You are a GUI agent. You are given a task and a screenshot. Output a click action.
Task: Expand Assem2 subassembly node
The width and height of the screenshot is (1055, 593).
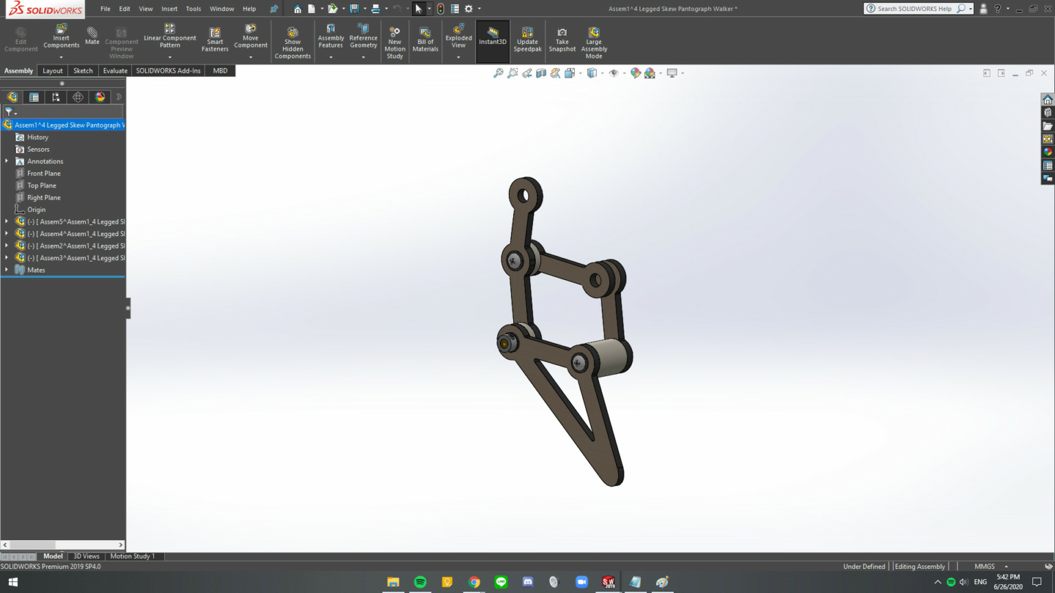(7, 246)
